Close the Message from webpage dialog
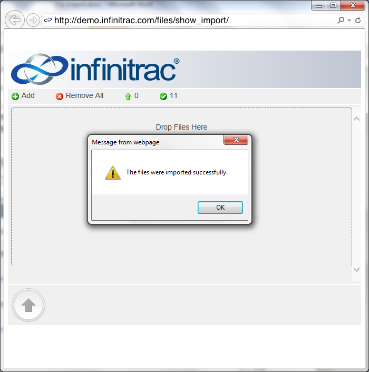 pos(236,140)
